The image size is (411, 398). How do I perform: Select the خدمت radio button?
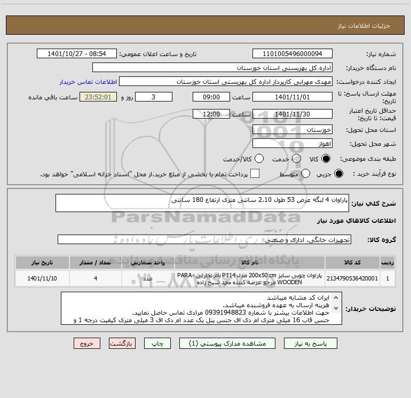pyautogui.click(x=296, y=159)
